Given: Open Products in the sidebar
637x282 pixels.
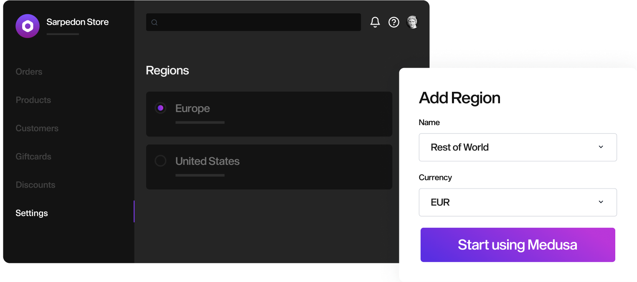Looking at the screenshot, I should 33,100.
